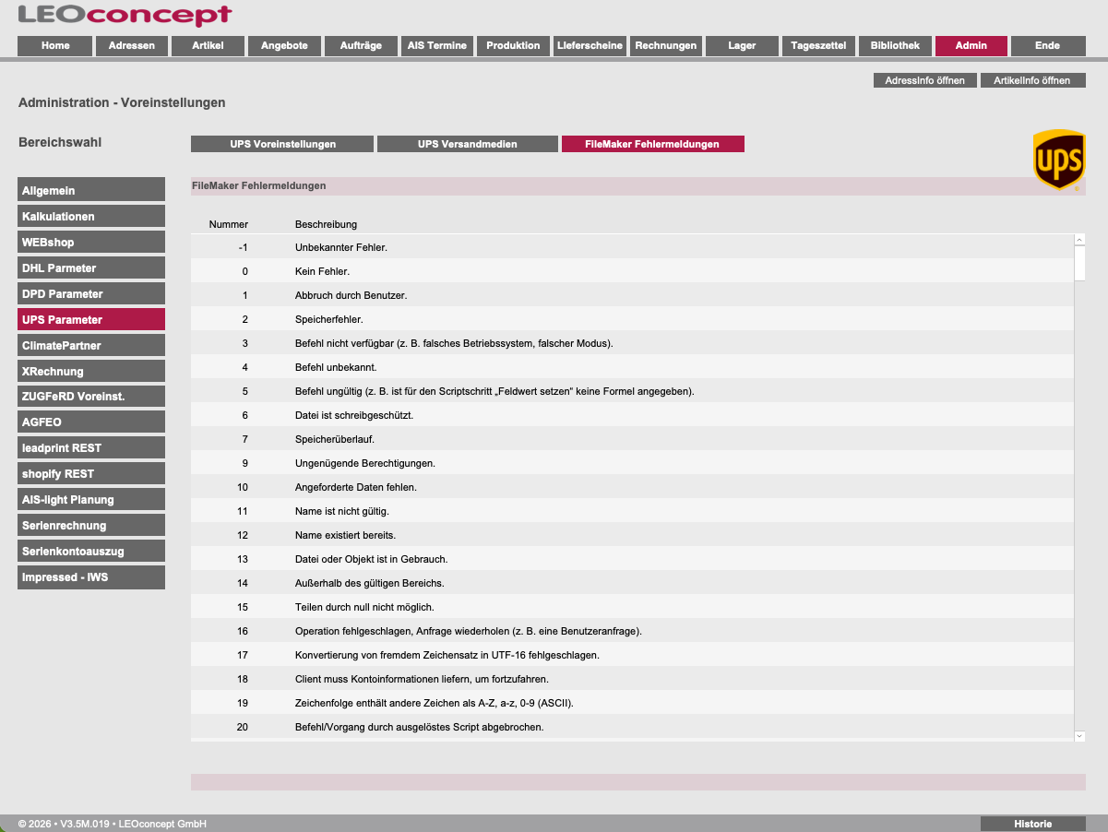
Task: Click the error row 'Speicherüberlauf.'
Action: click(632, 439)
